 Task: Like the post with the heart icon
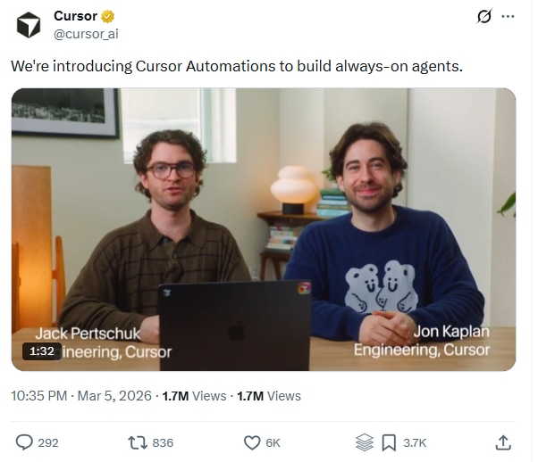click(252, 442)
